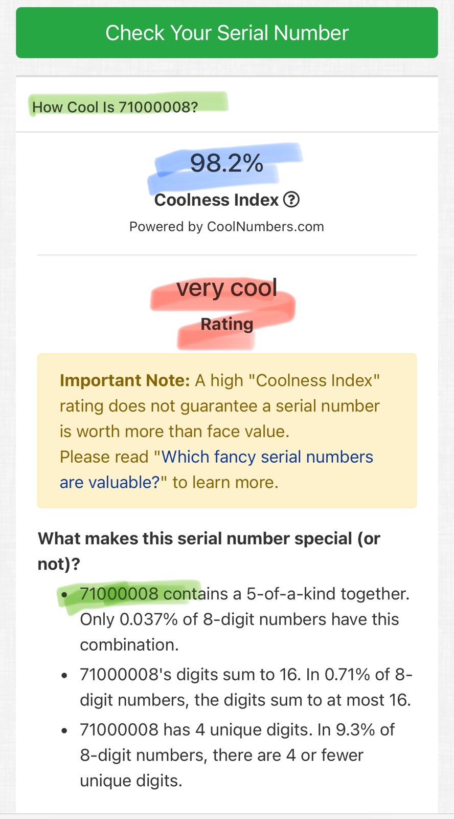Open the Coolness Index help question mark
Image resolution: width=454 pixels, height=819 pixels.
click(x=291, y=200)
